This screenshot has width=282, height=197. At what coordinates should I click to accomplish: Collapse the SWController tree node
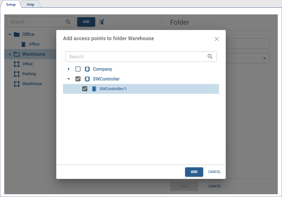point(69,79)
